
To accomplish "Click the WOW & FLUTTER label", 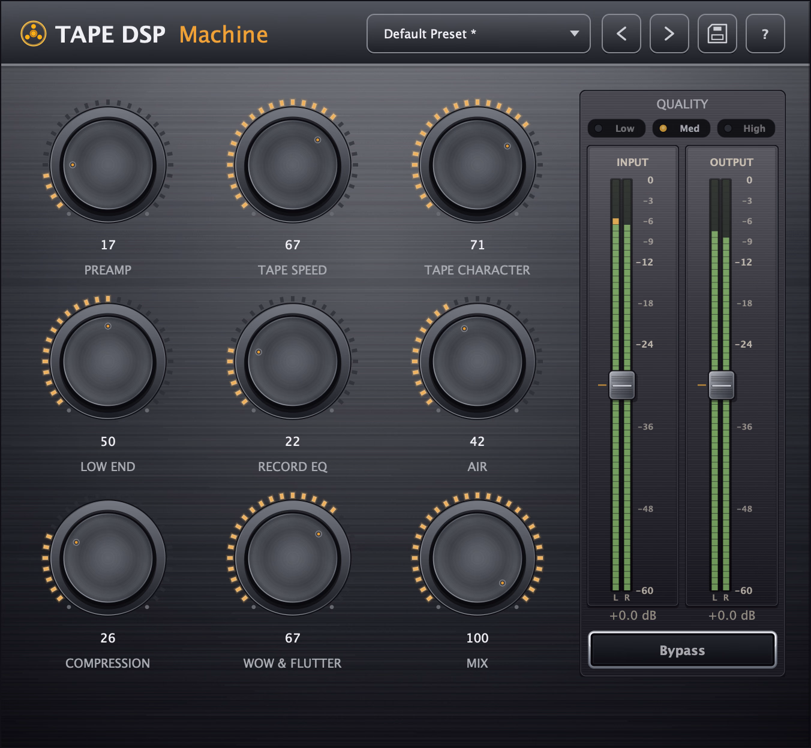I will 293,663.
